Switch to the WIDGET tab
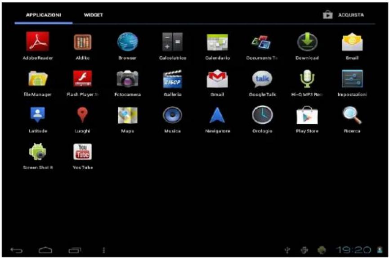Viewport: 389px width, 258px height. click(93, 15)
